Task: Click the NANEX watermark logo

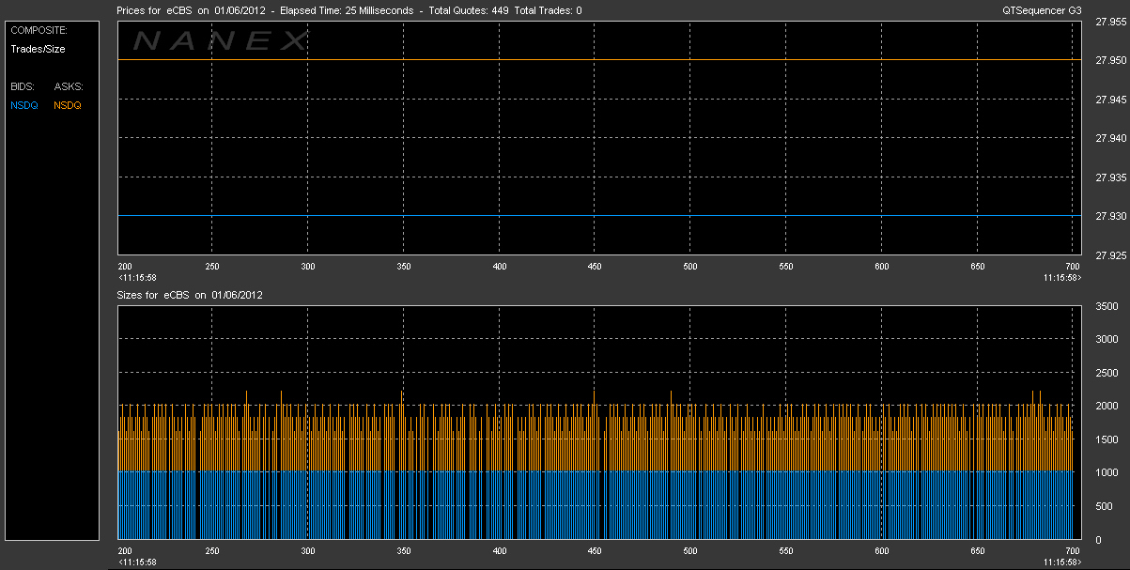Action: (x=220, y=41)
